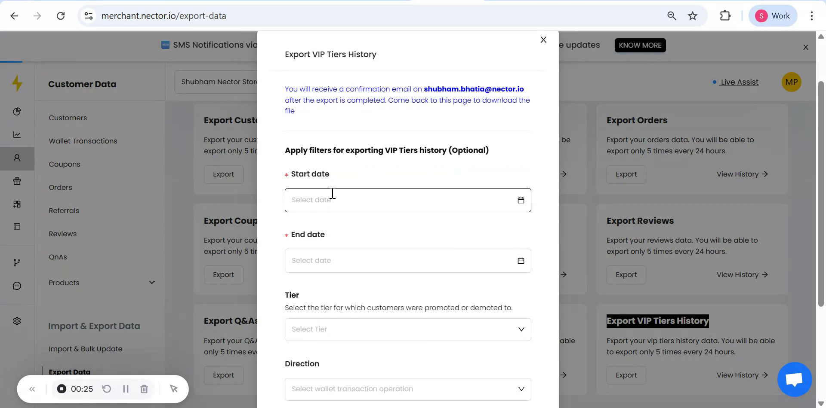Viewport: 826px width, 408px height.
Task: Expand the Products section in the sidebar
Action: [152, 282]
